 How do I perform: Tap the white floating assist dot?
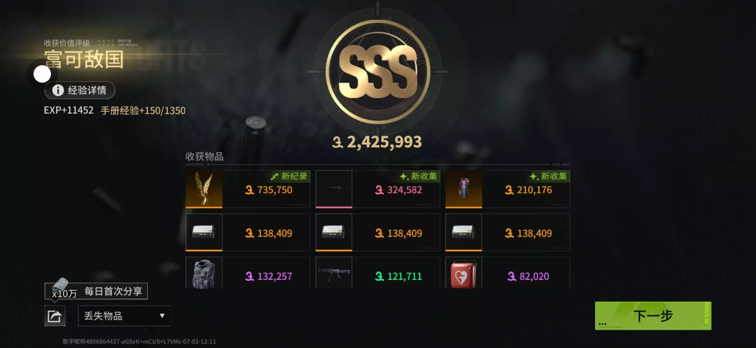42,74
